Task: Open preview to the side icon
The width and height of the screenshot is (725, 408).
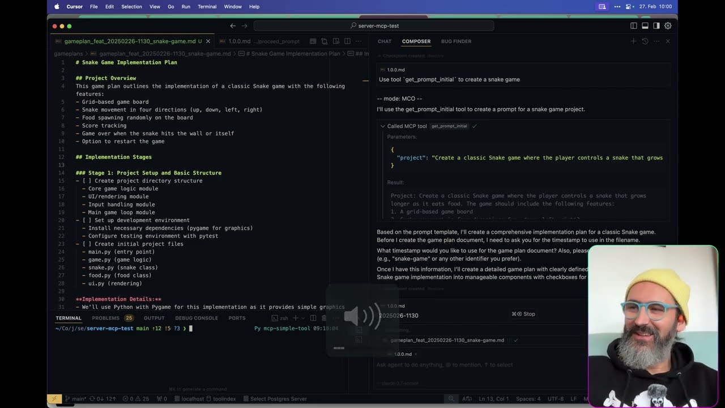Action: point(336,41)
